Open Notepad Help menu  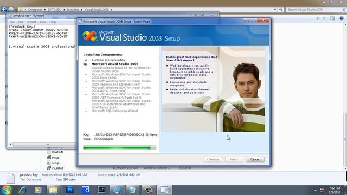point(53,22)
